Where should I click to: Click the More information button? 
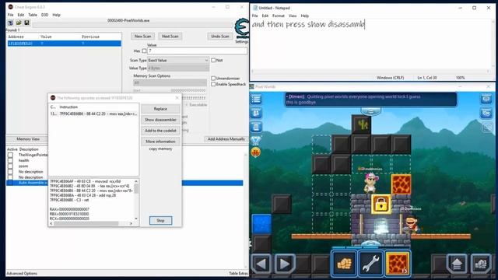[x=160, y=142]
